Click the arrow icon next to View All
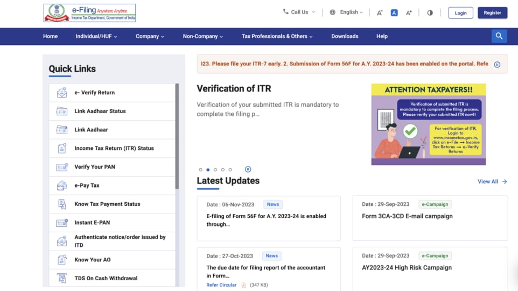518x291 pixels. [505, 182]
